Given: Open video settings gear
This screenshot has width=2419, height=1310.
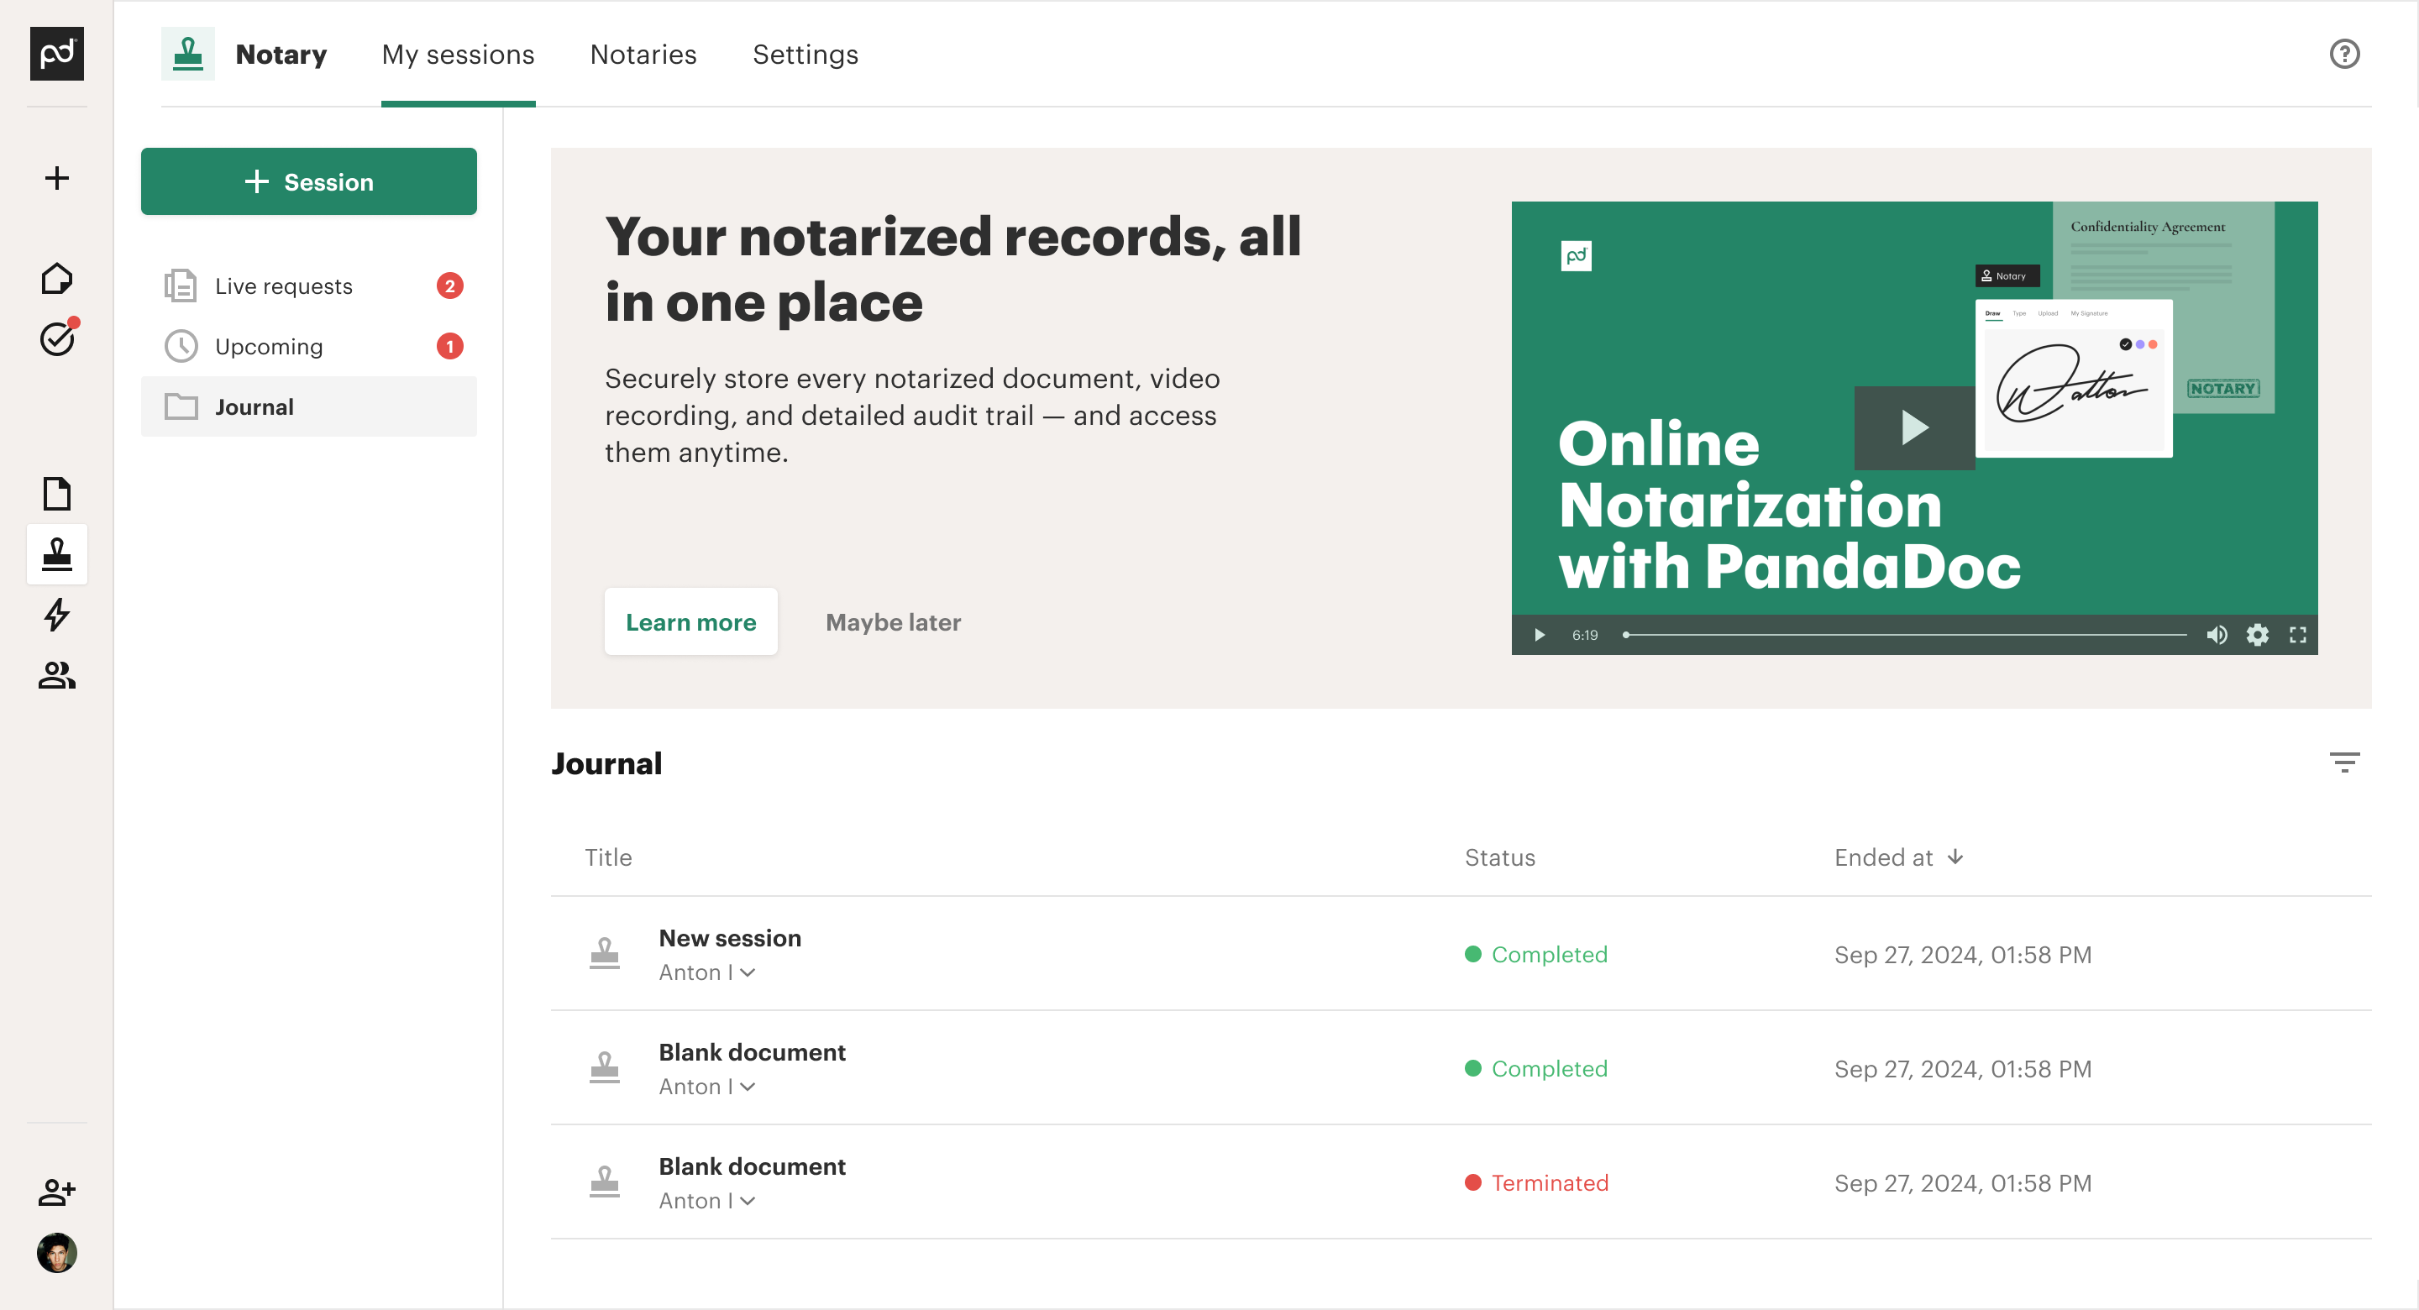Looking at the screenshot, I should 2257,636.
